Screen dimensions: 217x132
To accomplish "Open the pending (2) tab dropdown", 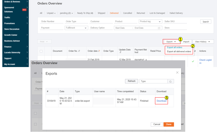I will point(66,13).
